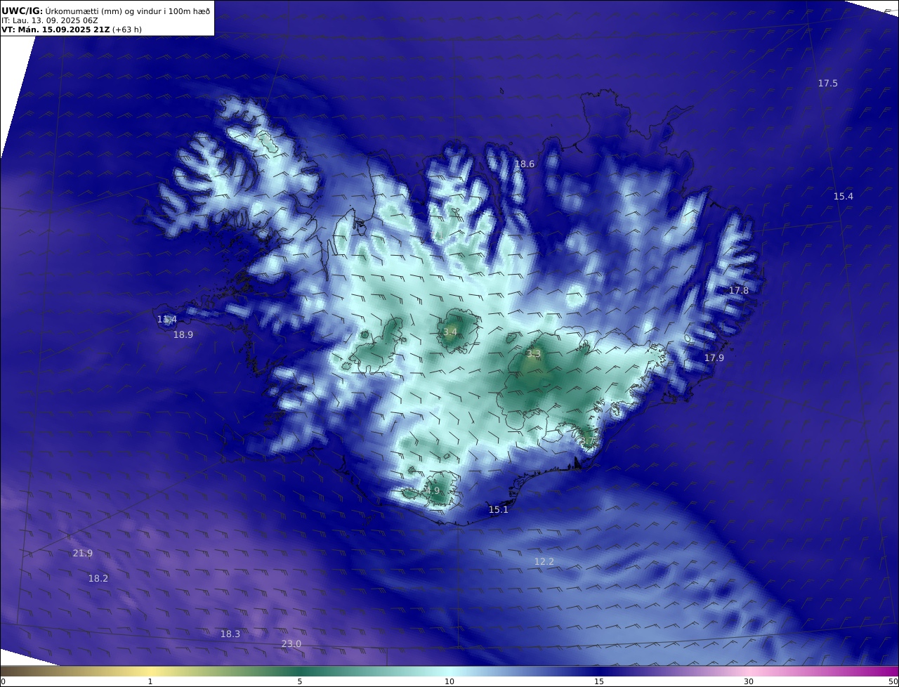Select the 1 tick on the color scale

point(150,681)
